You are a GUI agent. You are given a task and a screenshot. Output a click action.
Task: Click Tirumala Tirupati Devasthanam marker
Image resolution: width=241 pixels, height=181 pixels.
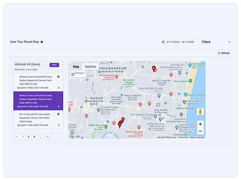[98, 110]
